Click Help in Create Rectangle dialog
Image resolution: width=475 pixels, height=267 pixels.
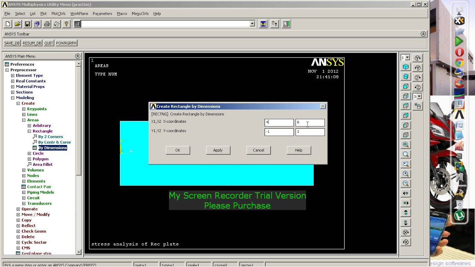click(x=299, y=150)
